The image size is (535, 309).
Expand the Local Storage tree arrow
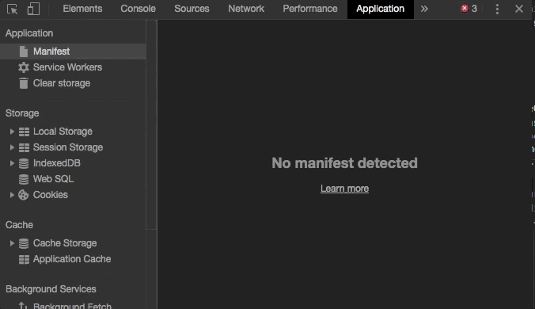12,132
